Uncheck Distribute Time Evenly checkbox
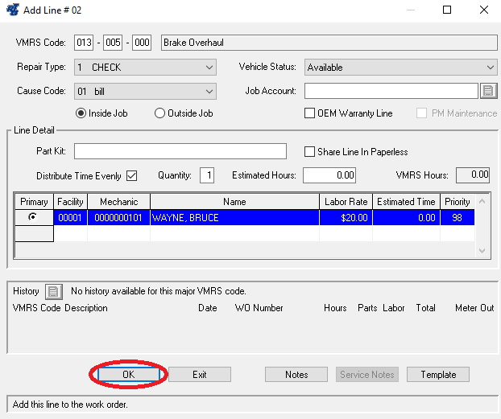 coord(132,175)
